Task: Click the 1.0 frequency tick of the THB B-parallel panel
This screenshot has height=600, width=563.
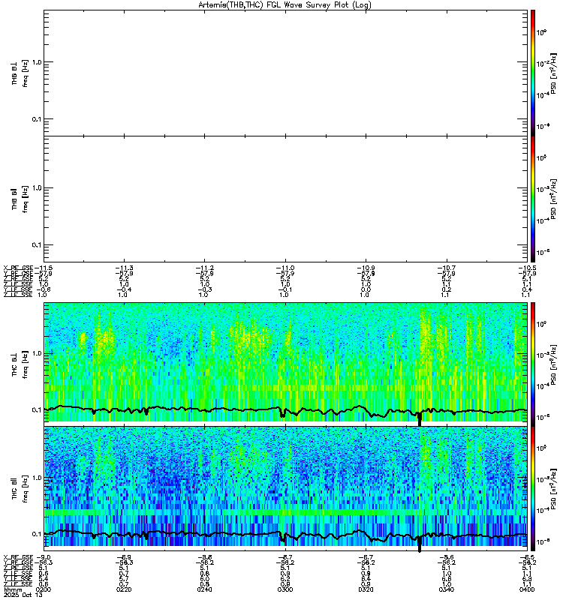Action: 37,188
